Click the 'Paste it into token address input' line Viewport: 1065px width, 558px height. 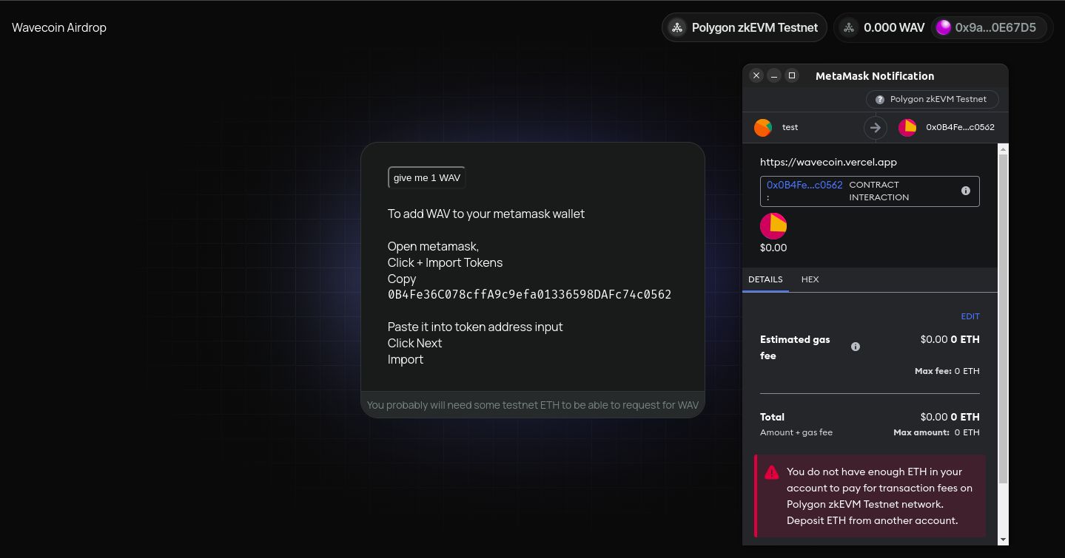[x=475, y=327]
